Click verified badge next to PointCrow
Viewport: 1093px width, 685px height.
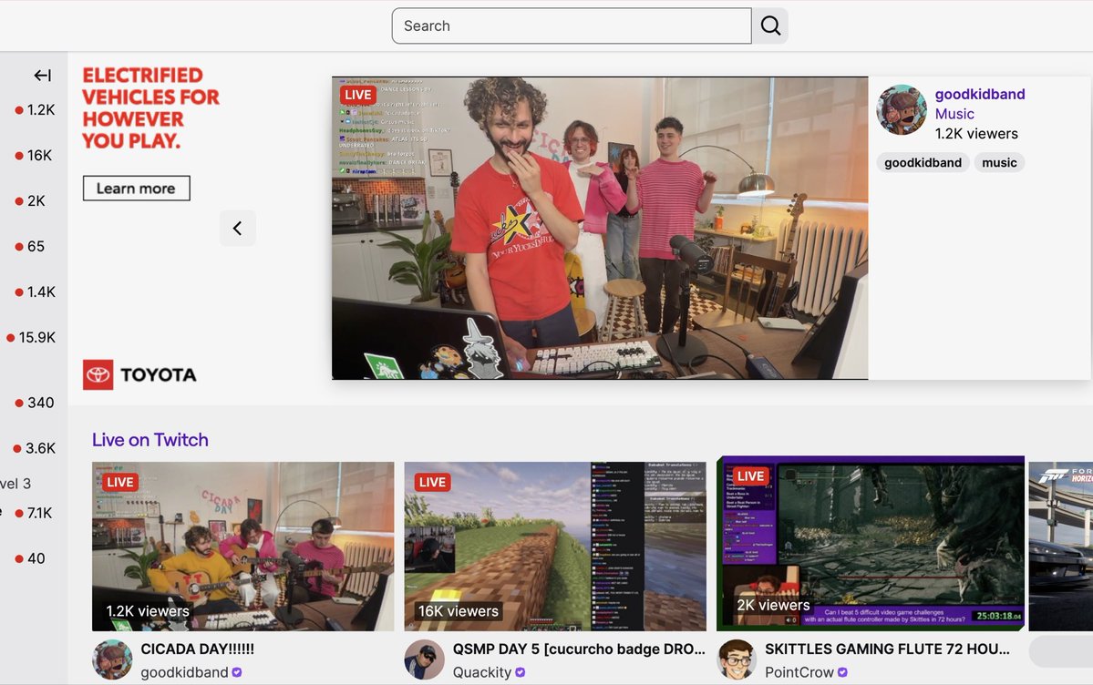[x=842, y=672]
